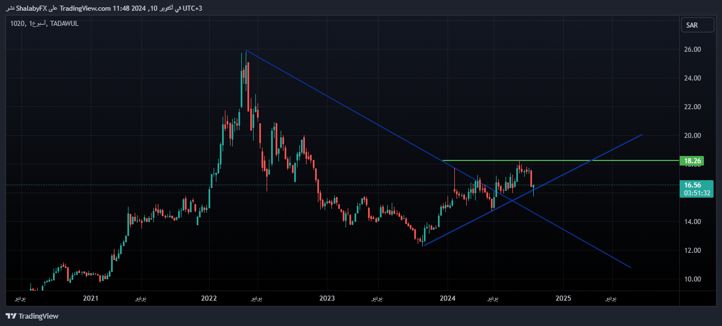Click the 14.00 price axis label
Image resolution: width=722 pixels, height=326 pixels.
[x=692, y=222]
